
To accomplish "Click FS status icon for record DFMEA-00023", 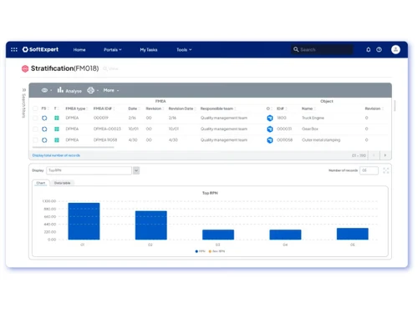I will pyautogui.click(x=44, y=129).
